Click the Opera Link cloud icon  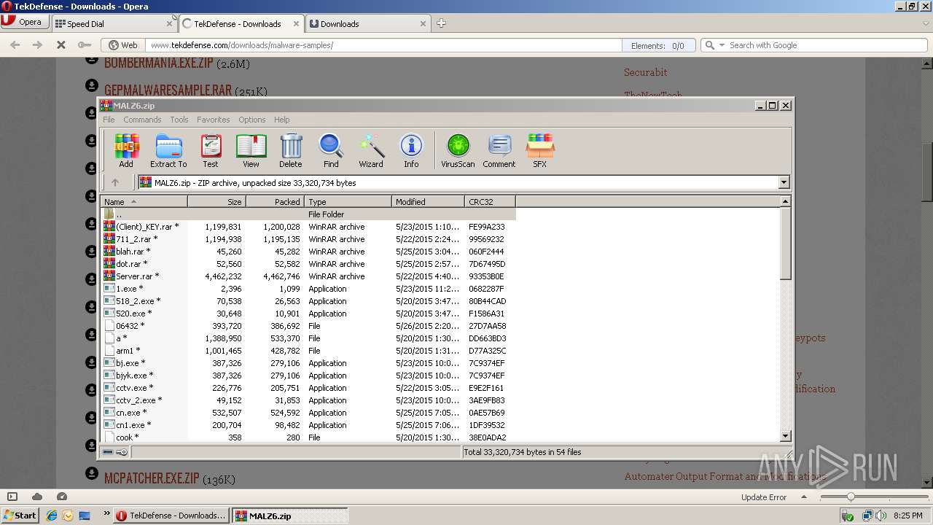tap(37, 497)
